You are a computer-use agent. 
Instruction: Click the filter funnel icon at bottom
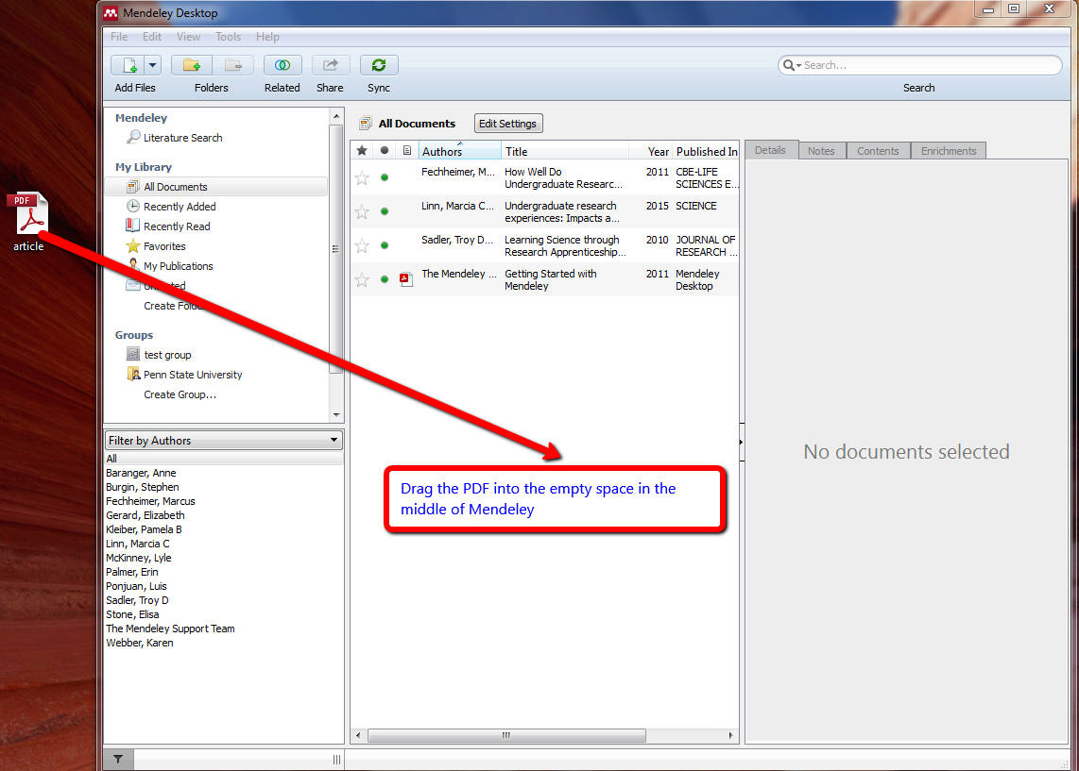pyautogui.click(x=118, y=760)
